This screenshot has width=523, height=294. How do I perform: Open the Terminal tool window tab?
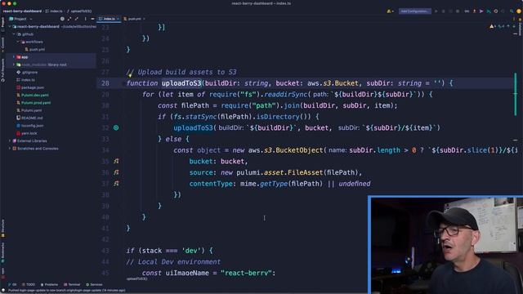coord(72,285)
